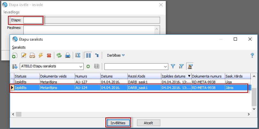The width and height of the screenshot is (259, 129).
Task: Sort by Dokumenta veids column header
Action: [x=57, y=76]
